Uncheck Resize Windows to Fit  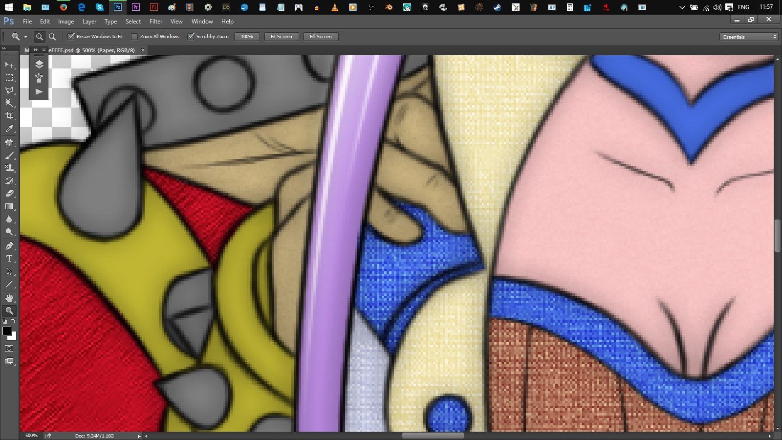(x=71, y=36)
